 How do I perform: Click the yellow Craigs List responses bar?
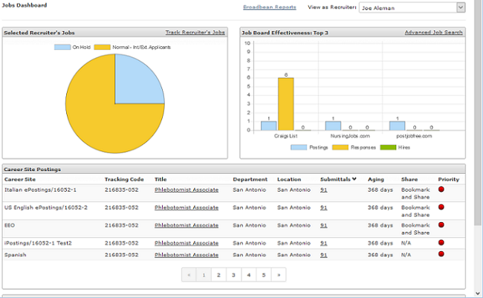[x=285, y=103]
